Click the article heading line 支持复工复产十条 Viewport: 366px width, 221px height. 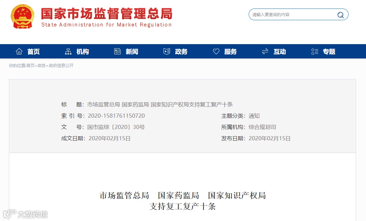(x=183, y=206)
